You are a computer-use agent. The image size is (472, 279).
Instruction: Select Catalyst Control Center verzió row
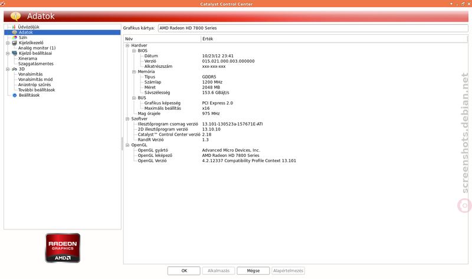296,134
